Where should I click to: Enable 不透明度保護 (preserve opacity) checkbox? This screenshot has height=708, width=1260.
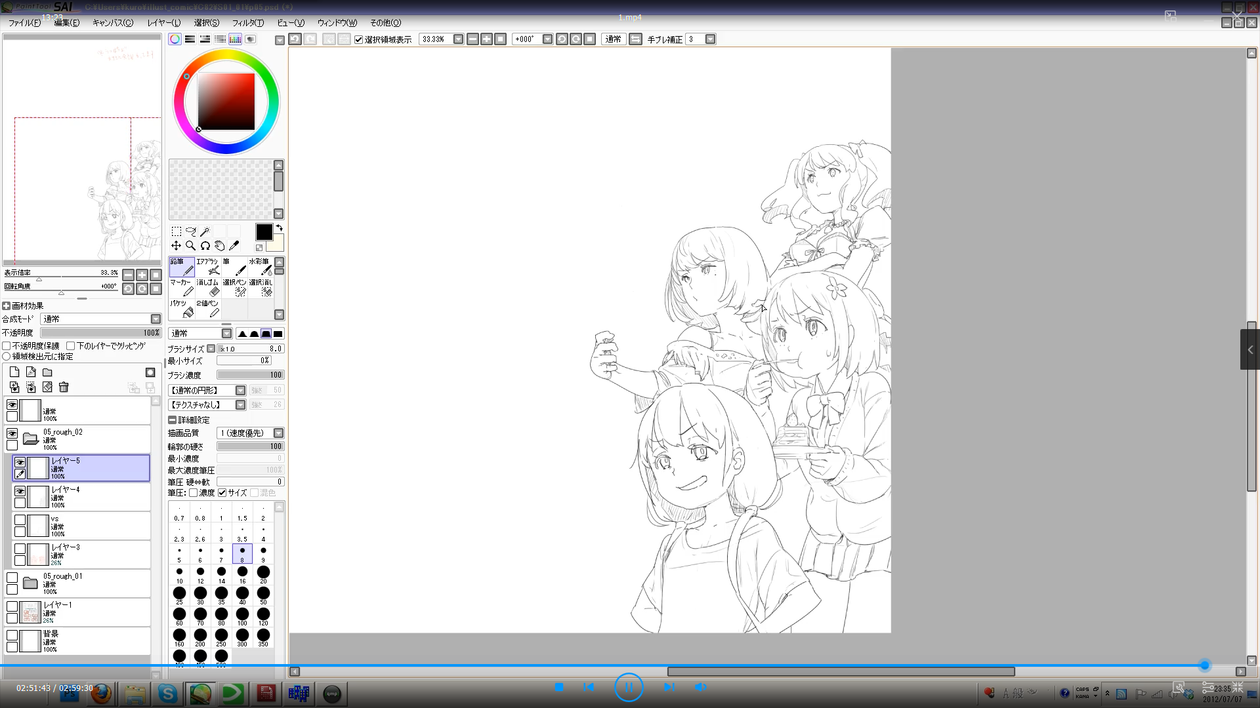coord(7,346)
